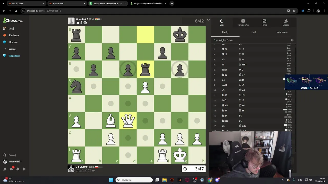
Task: Click the black king on g8
Action: tap(180, 34)
